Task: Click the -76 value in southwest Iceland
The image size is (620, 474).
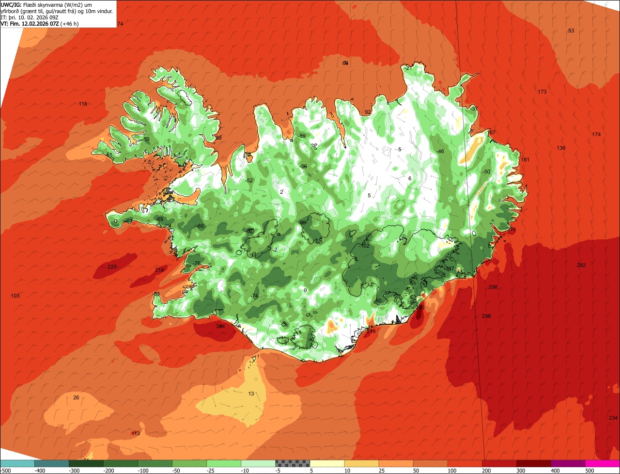Action: (x=196, y=263)
